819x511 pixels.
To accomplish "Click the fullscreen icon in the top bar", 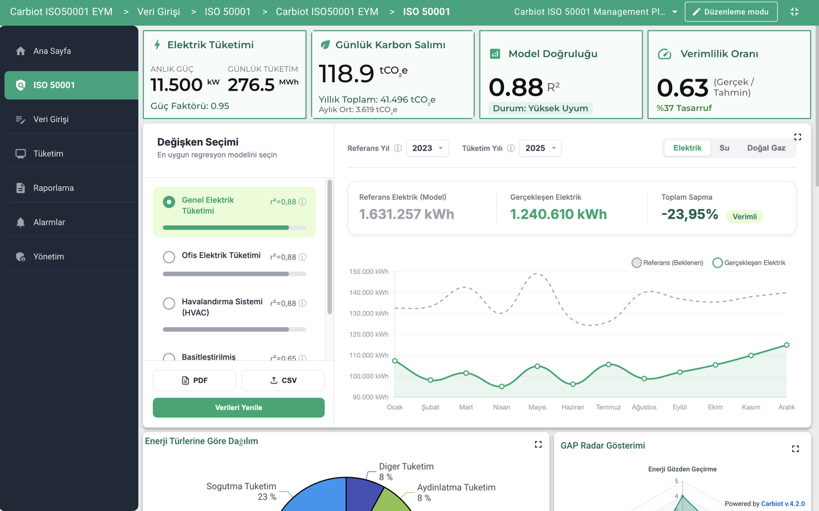I will pos(794,12).
